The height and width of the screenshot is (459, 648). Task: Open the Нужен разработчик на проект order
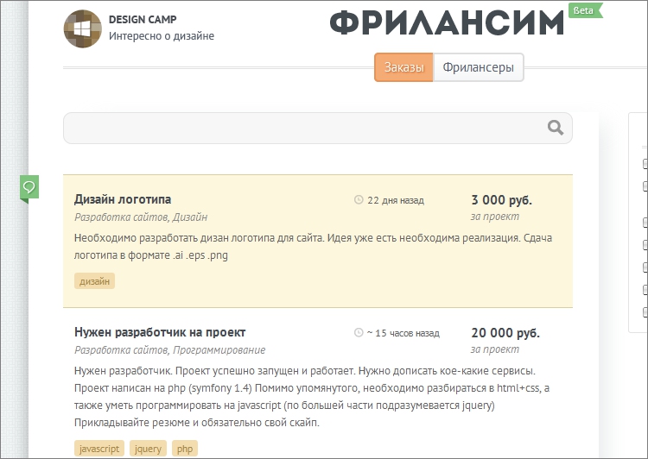click(x=160, y=332)
